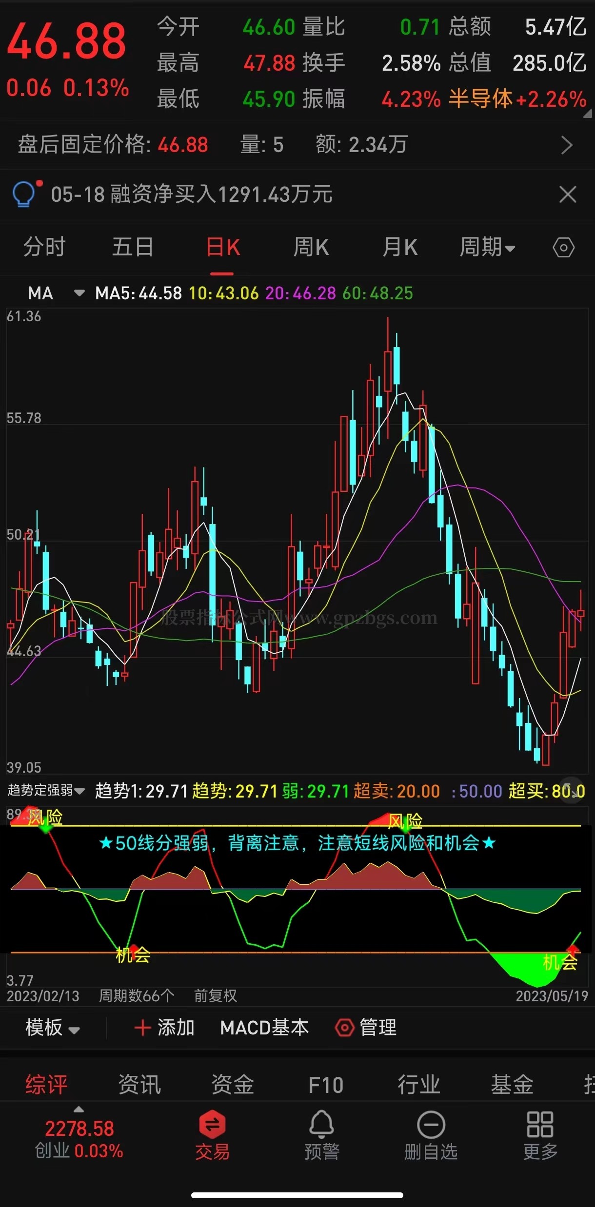
Task: Open the 周期 period dropdown
Action: pos(488,247)
